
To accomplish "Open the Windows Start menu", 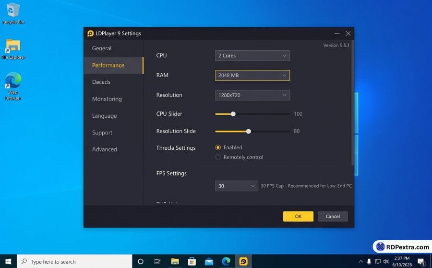I will click(8, 261).
